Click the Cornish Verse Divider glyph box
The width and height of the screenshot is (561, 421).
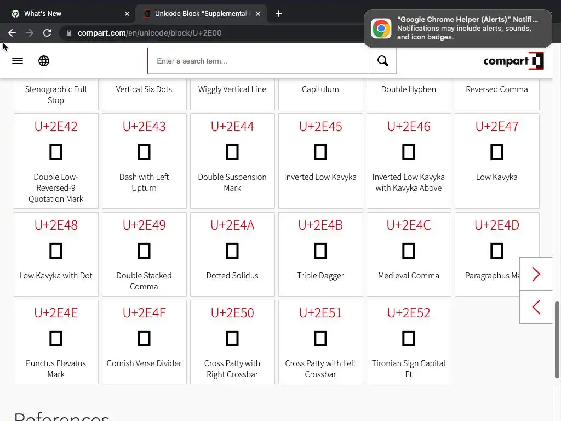point(144,338)
